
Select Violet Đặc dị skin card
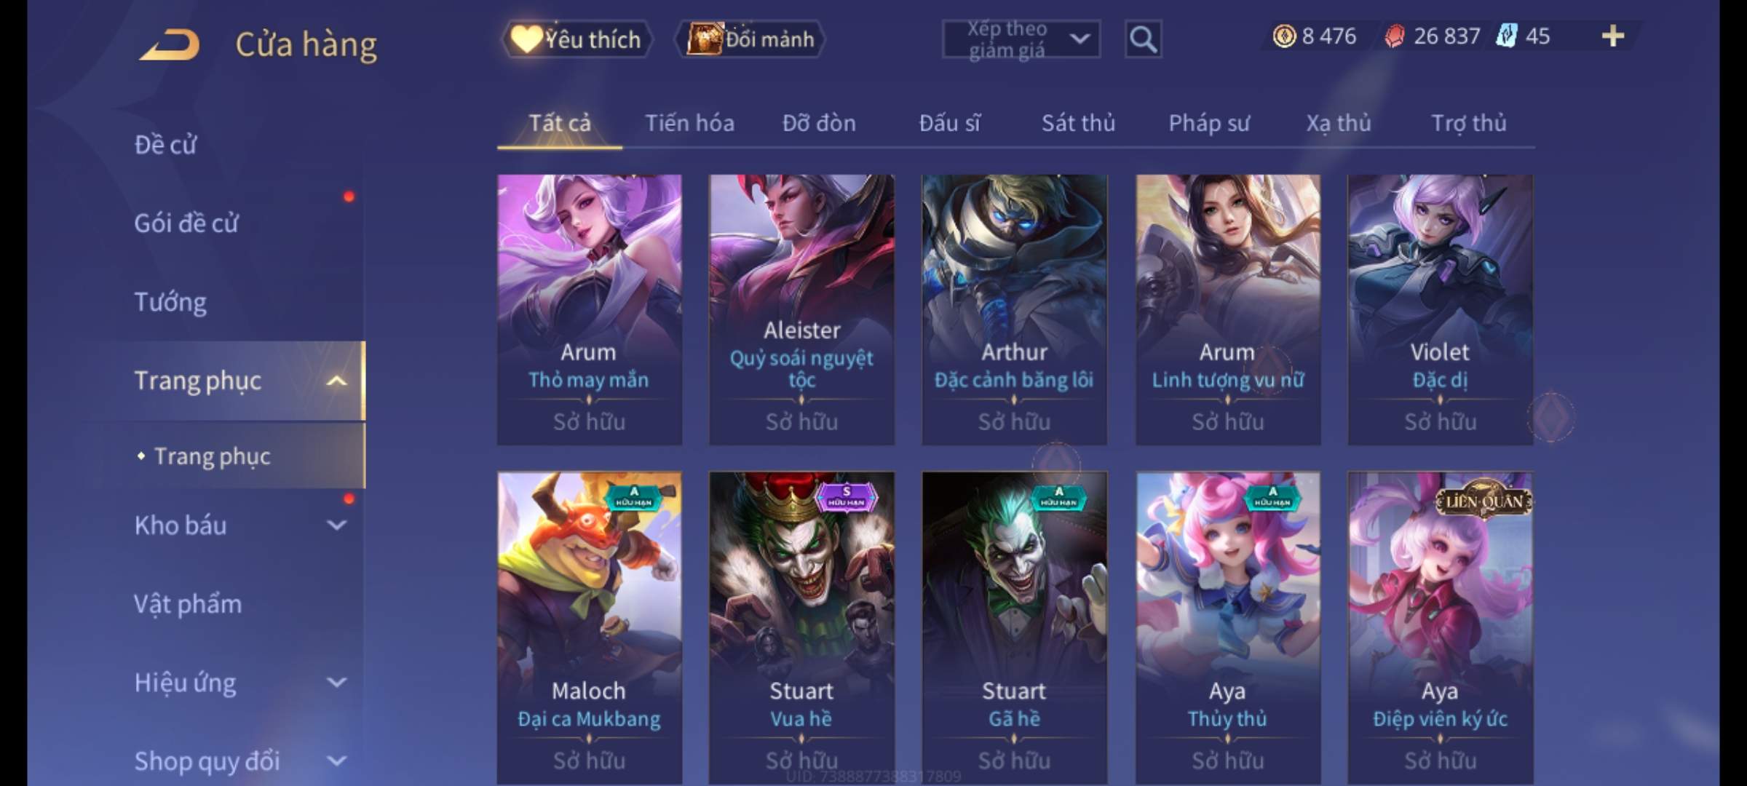tap(1440, 309)
